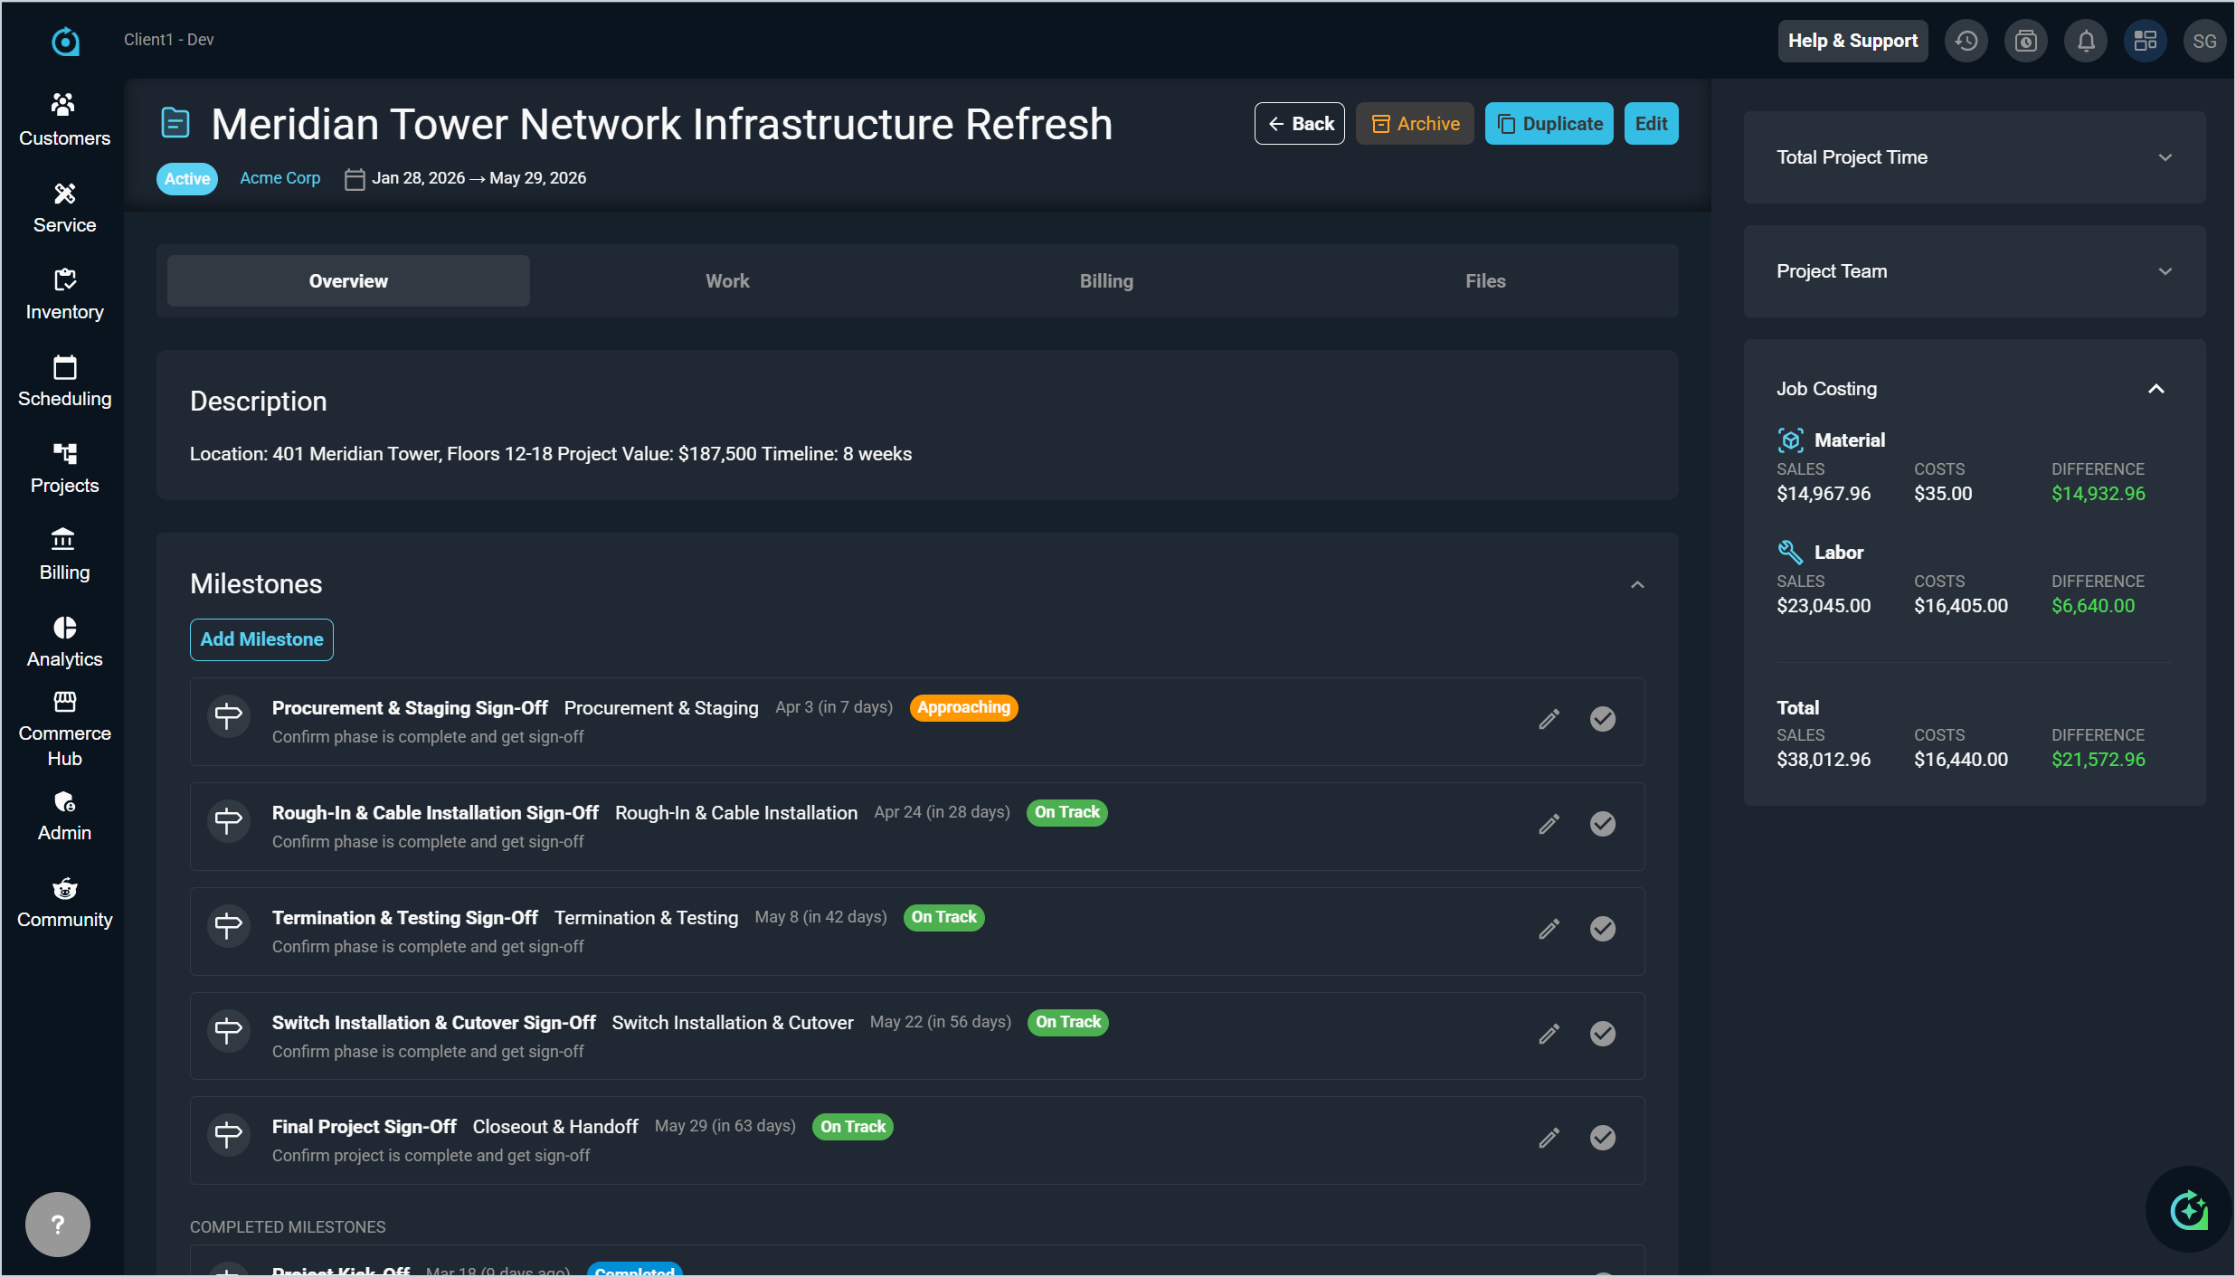Open the timer icon in header
The height and width of the screenshot is (1277, 2236).
[2026, 41]
